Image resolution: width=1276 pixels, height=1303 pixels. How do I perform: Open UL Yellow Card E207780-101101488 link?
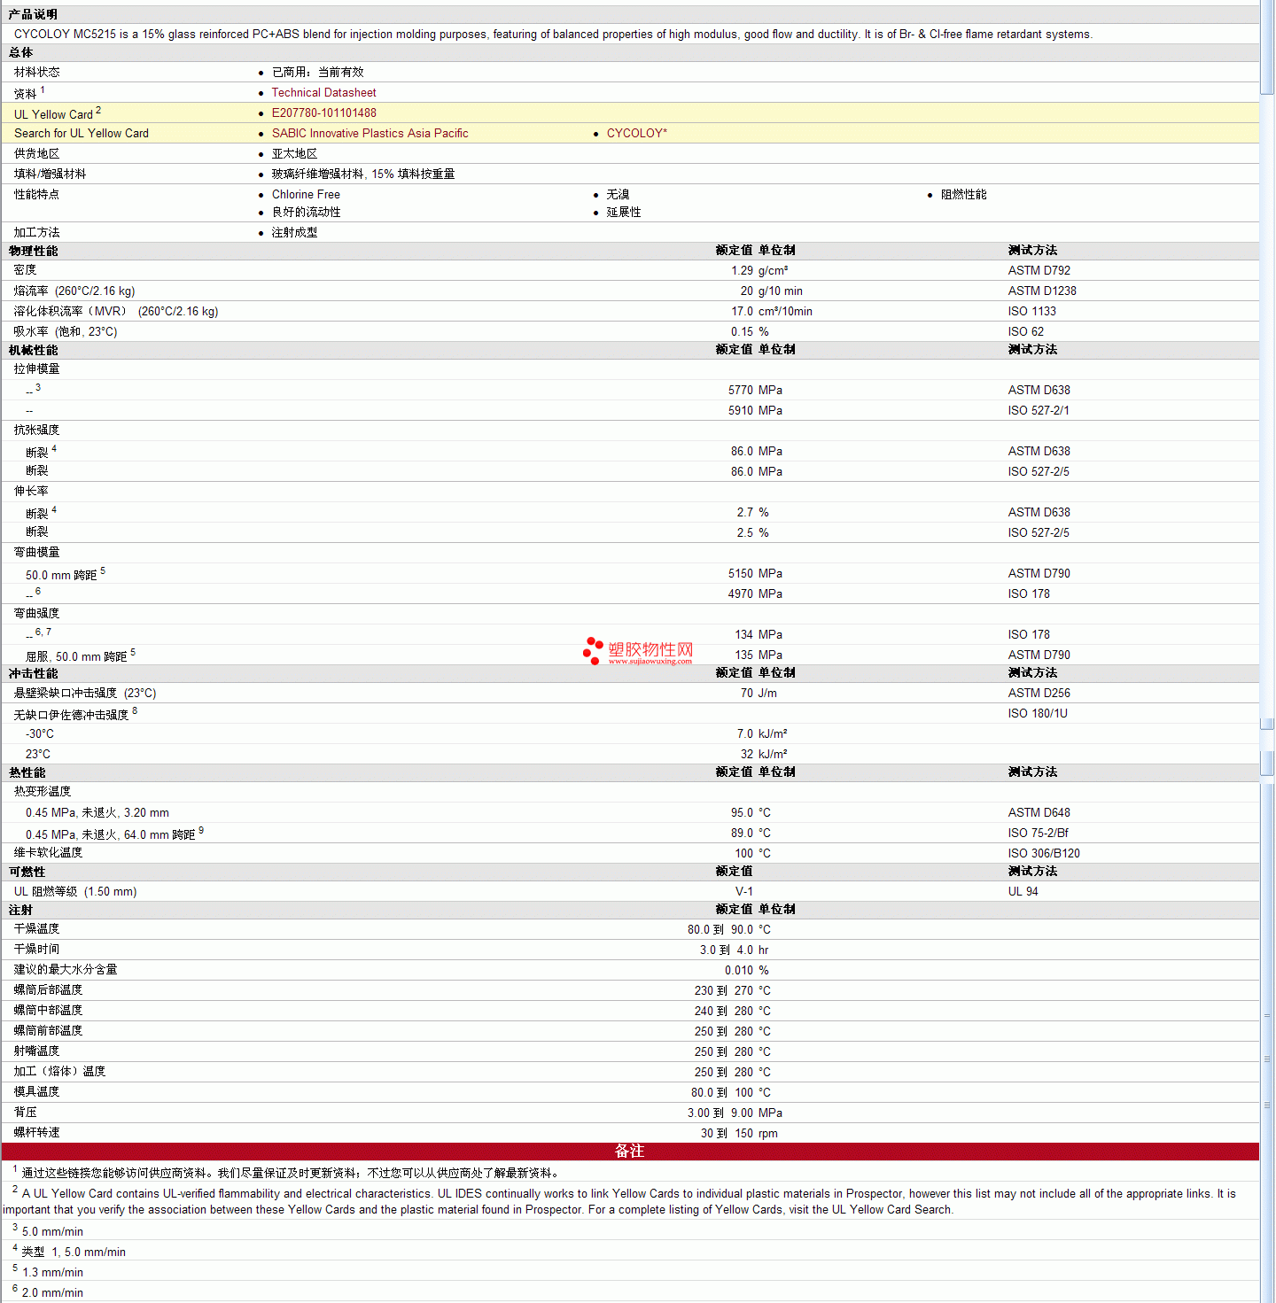324,112
